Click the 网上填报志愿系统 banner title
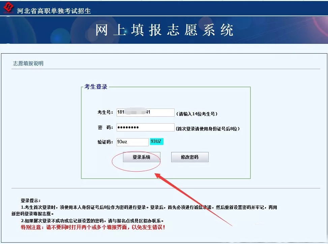Image resolution: width=328 pixels, height=244 pixels. pos(165,30)
